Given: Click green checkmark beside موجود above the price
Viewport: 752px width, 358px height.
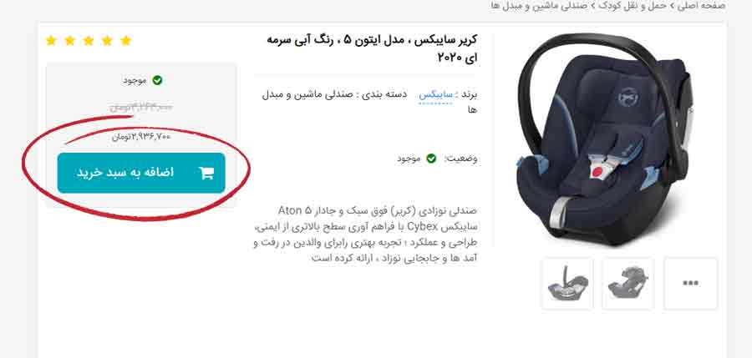Looking at the screenshot, I should click(157, 80).
